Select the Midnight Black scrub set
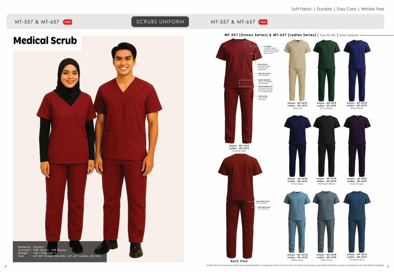The image size is (394, 272). (x=326, y=146)
